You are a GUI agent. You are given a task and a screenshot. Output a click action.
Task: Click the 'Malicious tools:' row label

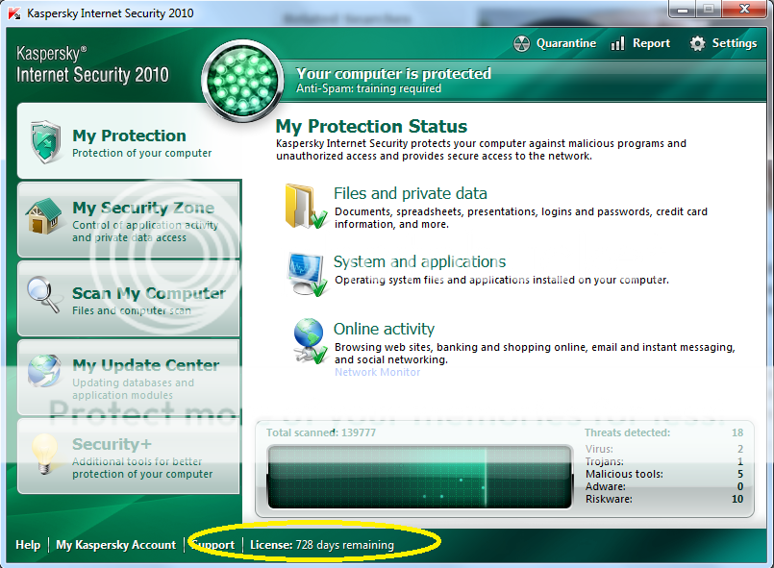coord(624,474)
